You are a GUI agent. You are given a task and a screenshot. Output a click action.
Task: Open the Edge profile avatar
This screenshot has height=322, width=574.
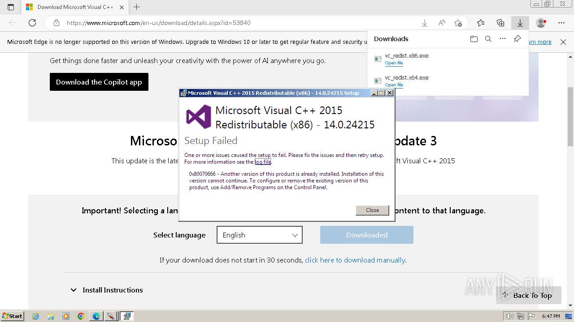[x=541, y=23]
